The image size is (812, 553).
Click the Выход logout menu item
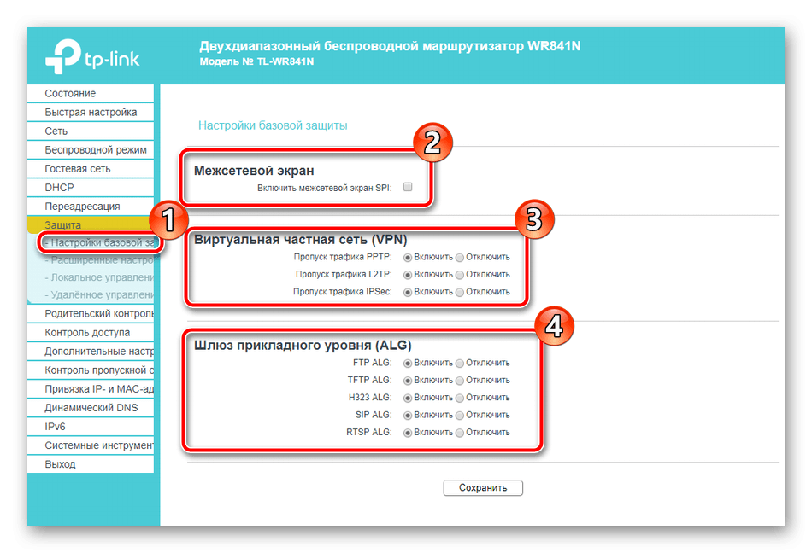tap(61, 464)
